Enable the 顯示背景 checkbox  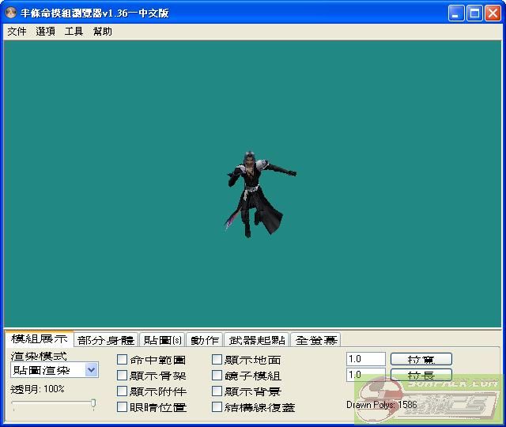[217, 391]
